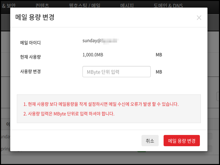Focus the MByte 단위 입력 field

(116, 72)
